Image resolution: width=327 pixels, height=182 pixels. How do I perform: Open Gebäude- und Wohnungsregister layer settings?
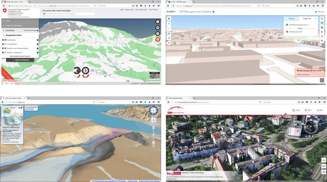pos(38,49)
